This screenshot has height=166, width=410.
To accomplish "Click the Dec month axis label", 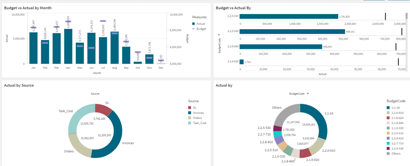I will (x=161, y=68).
